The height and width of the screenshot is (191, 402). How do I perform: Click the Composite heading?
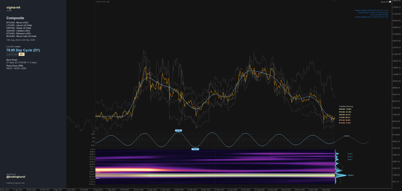(x=15, y=18)
